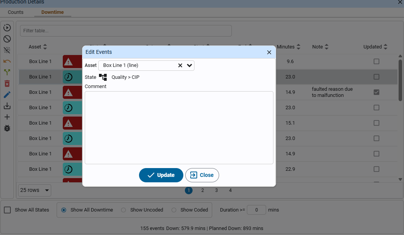The width and height of the screenshot is (404, 235).
Task: Click the clock state icon in the 22.9 minutes row
Action: (x=68, y=169)
